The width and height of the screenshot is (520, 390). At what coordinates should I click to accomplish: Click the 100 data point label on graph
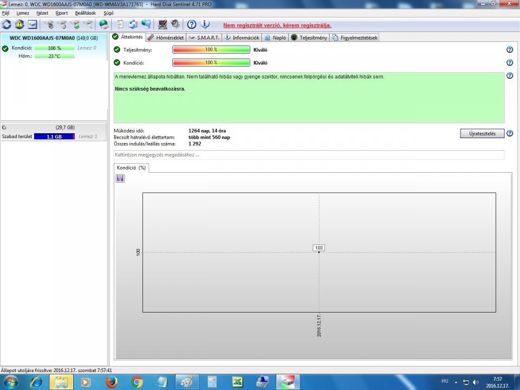[318, 248]
